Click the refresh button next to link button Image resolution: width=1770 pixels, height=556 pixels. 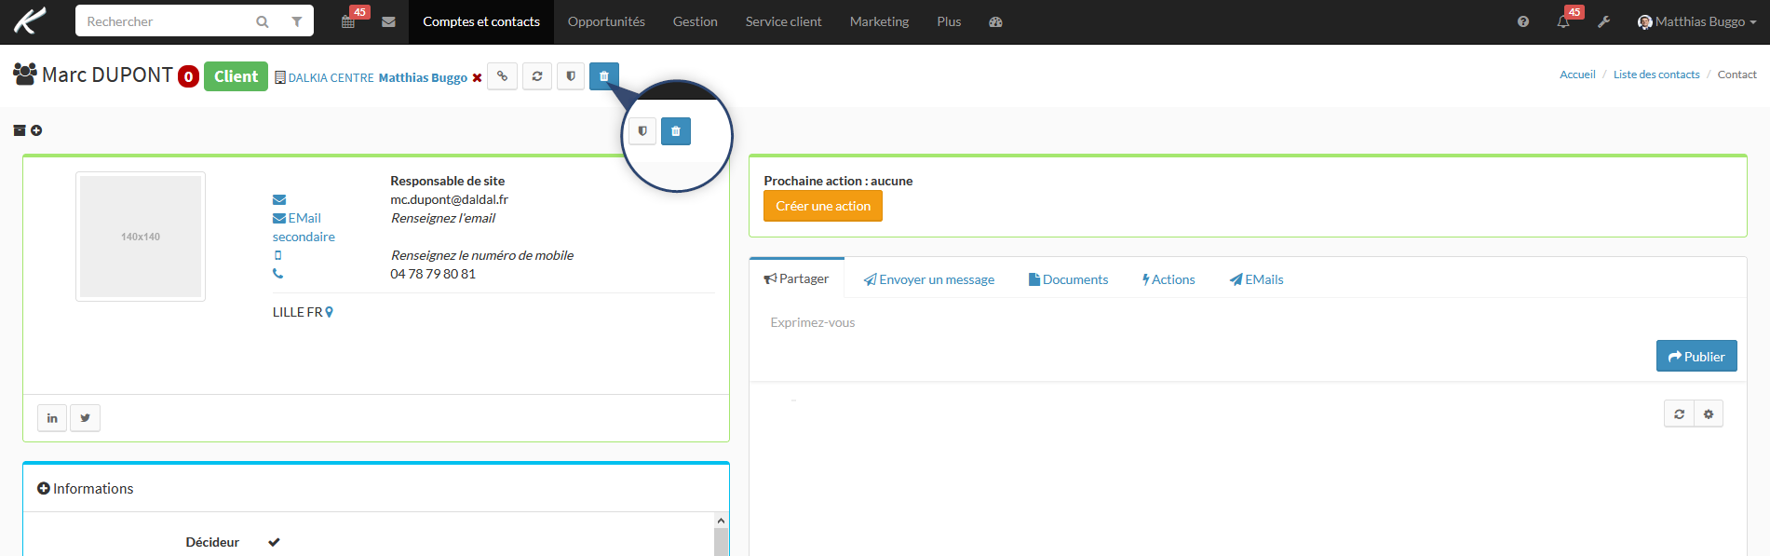coord(537,76)
